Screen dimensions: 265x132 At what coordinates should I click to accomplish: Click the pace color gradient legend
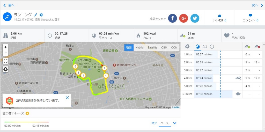click(x=27, y=122)
